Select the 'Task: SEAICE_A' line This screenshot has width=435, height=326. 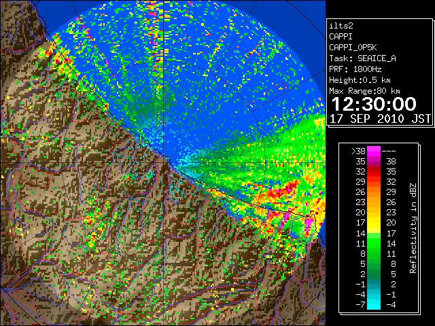[x=362, y=58]
